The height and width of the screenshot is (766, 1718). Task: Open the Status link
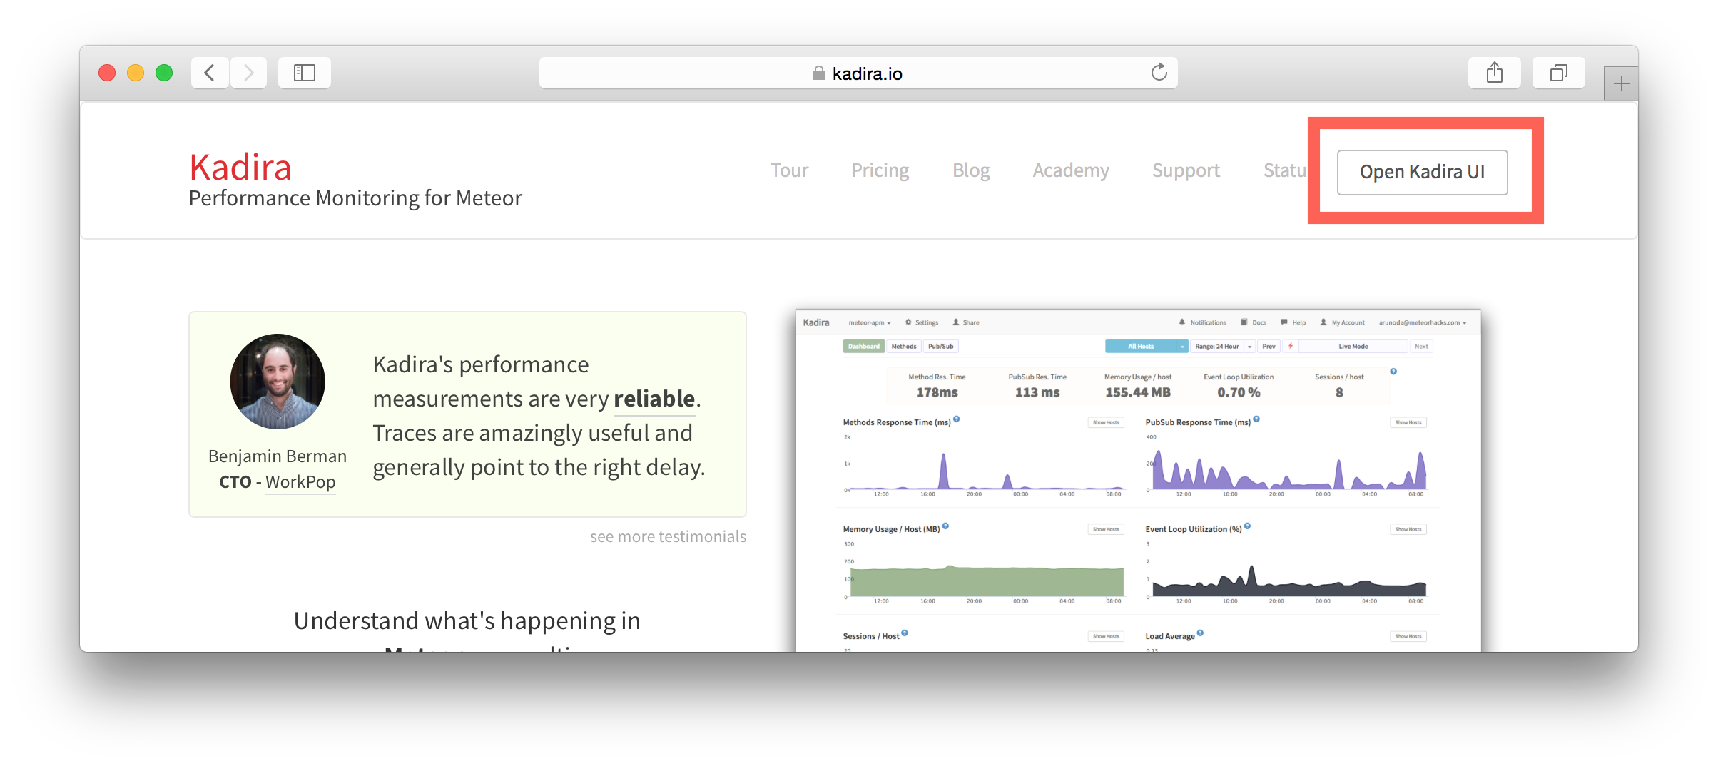1285,170
